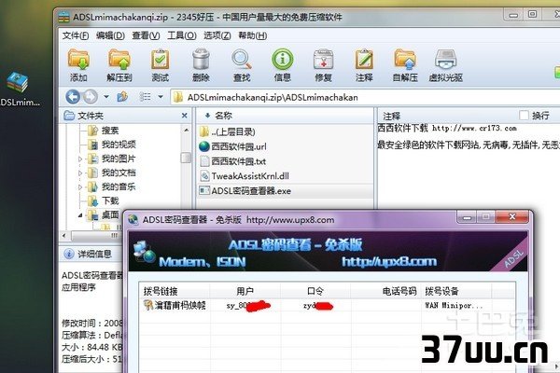The image size is (560, 373).
Task: Click the archive path address field
Action: tap(364, 97)
